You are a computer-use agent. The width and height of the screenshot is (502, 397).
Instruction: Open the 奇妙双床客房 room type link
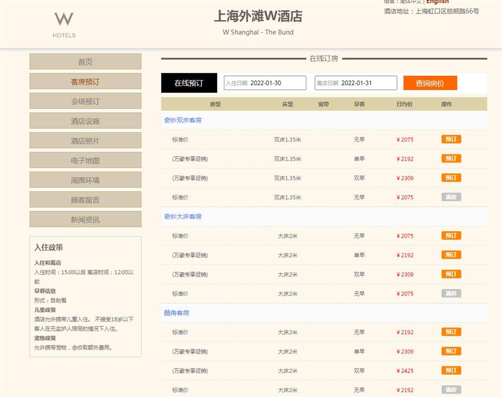coord(183,120)
